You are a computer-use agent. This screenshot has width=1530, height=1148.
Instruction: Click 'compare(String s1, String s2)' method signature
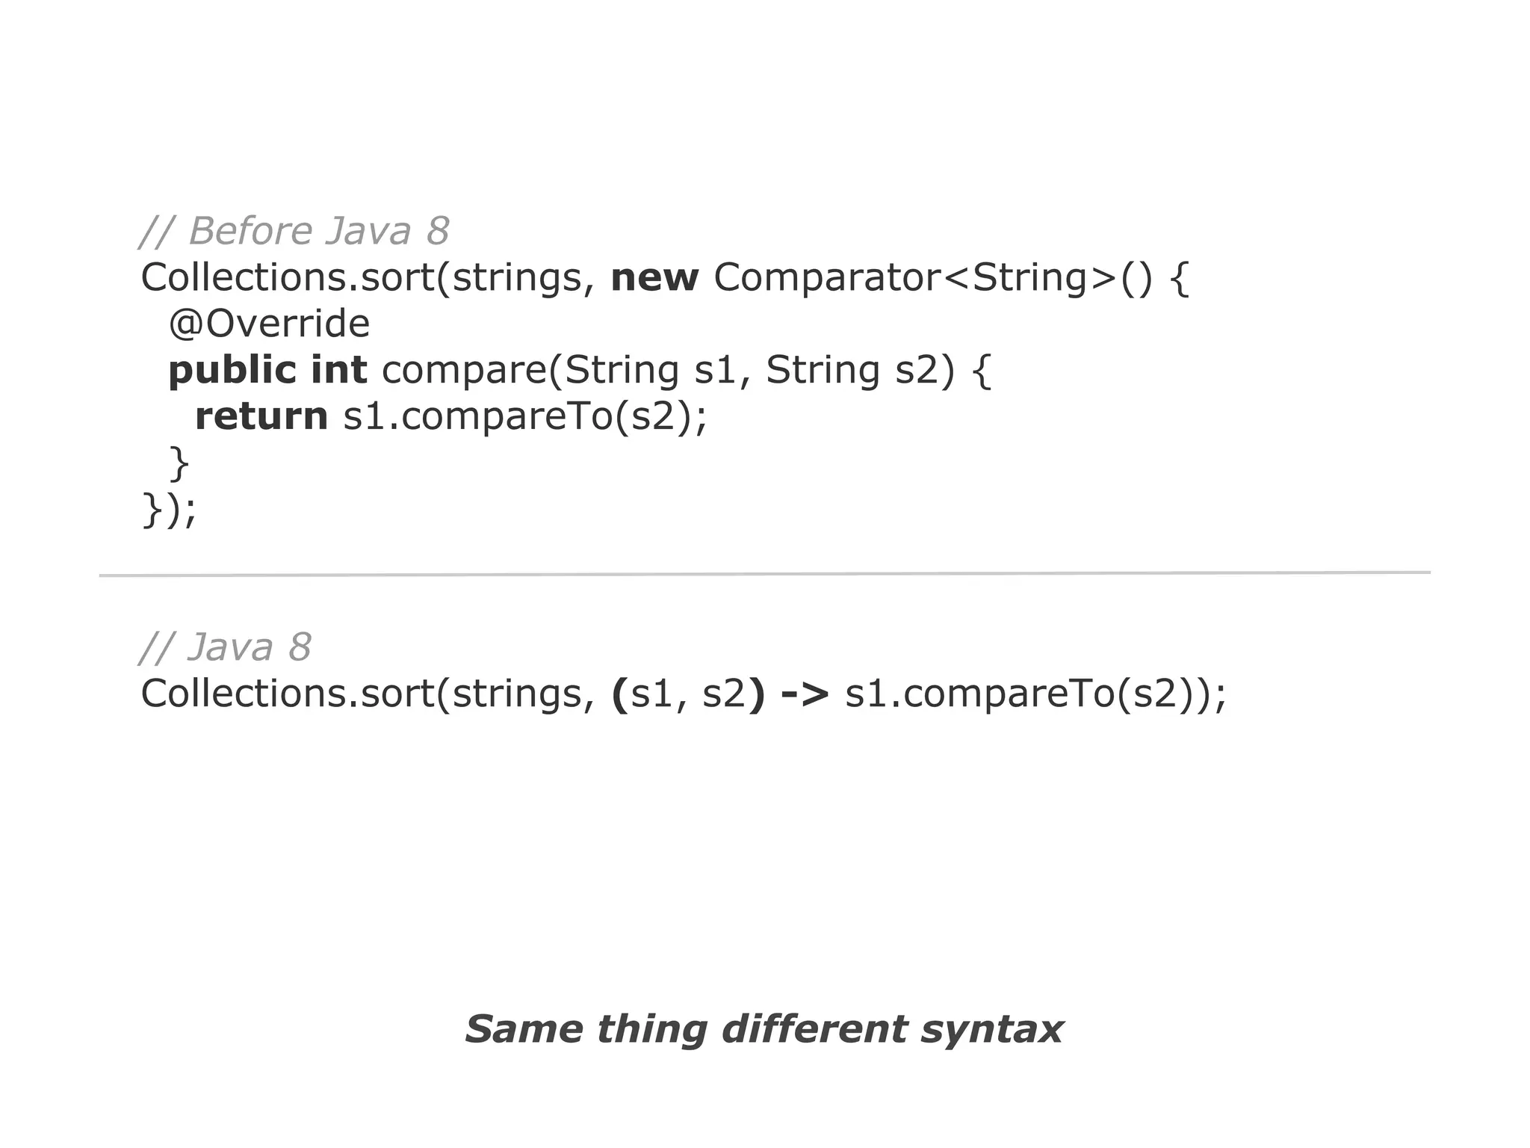668,370
